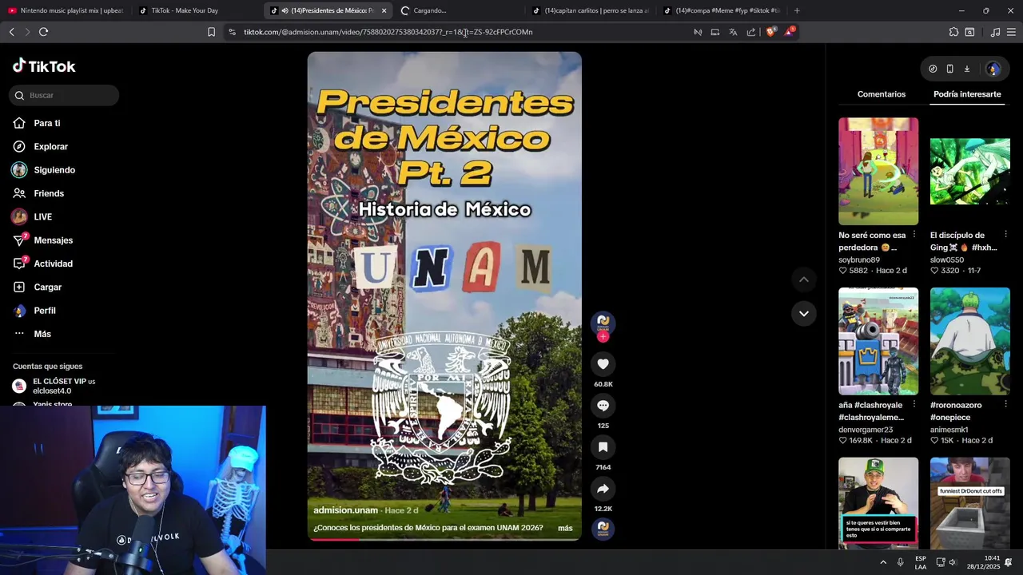Open 'si te queres vestir bien' thumbnail
This screenshot has height=575, width=1023.
878,503
